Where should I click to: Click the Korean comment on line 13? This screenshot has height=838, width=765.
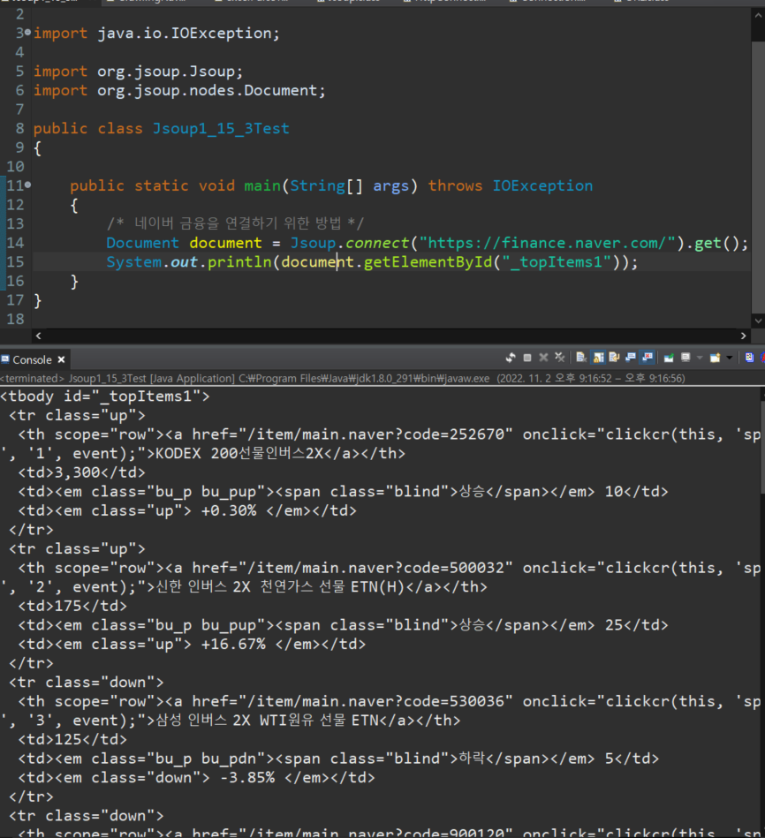tap(235, 223)
